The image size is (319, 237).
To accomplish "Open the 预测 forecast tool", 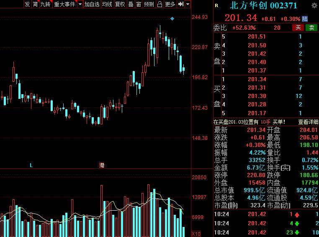I will (x=149, y=4).
